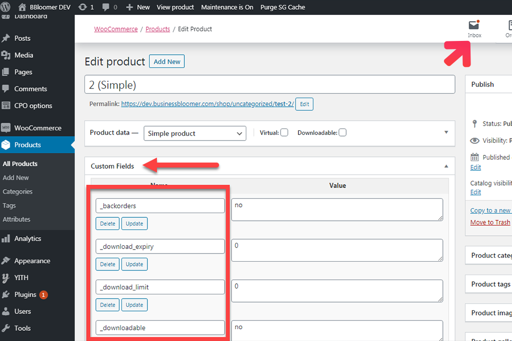This screenshot has height=341, width=512.
Task: Click the WooCommerce logo icon in sidebar
Action: (6, 128)
